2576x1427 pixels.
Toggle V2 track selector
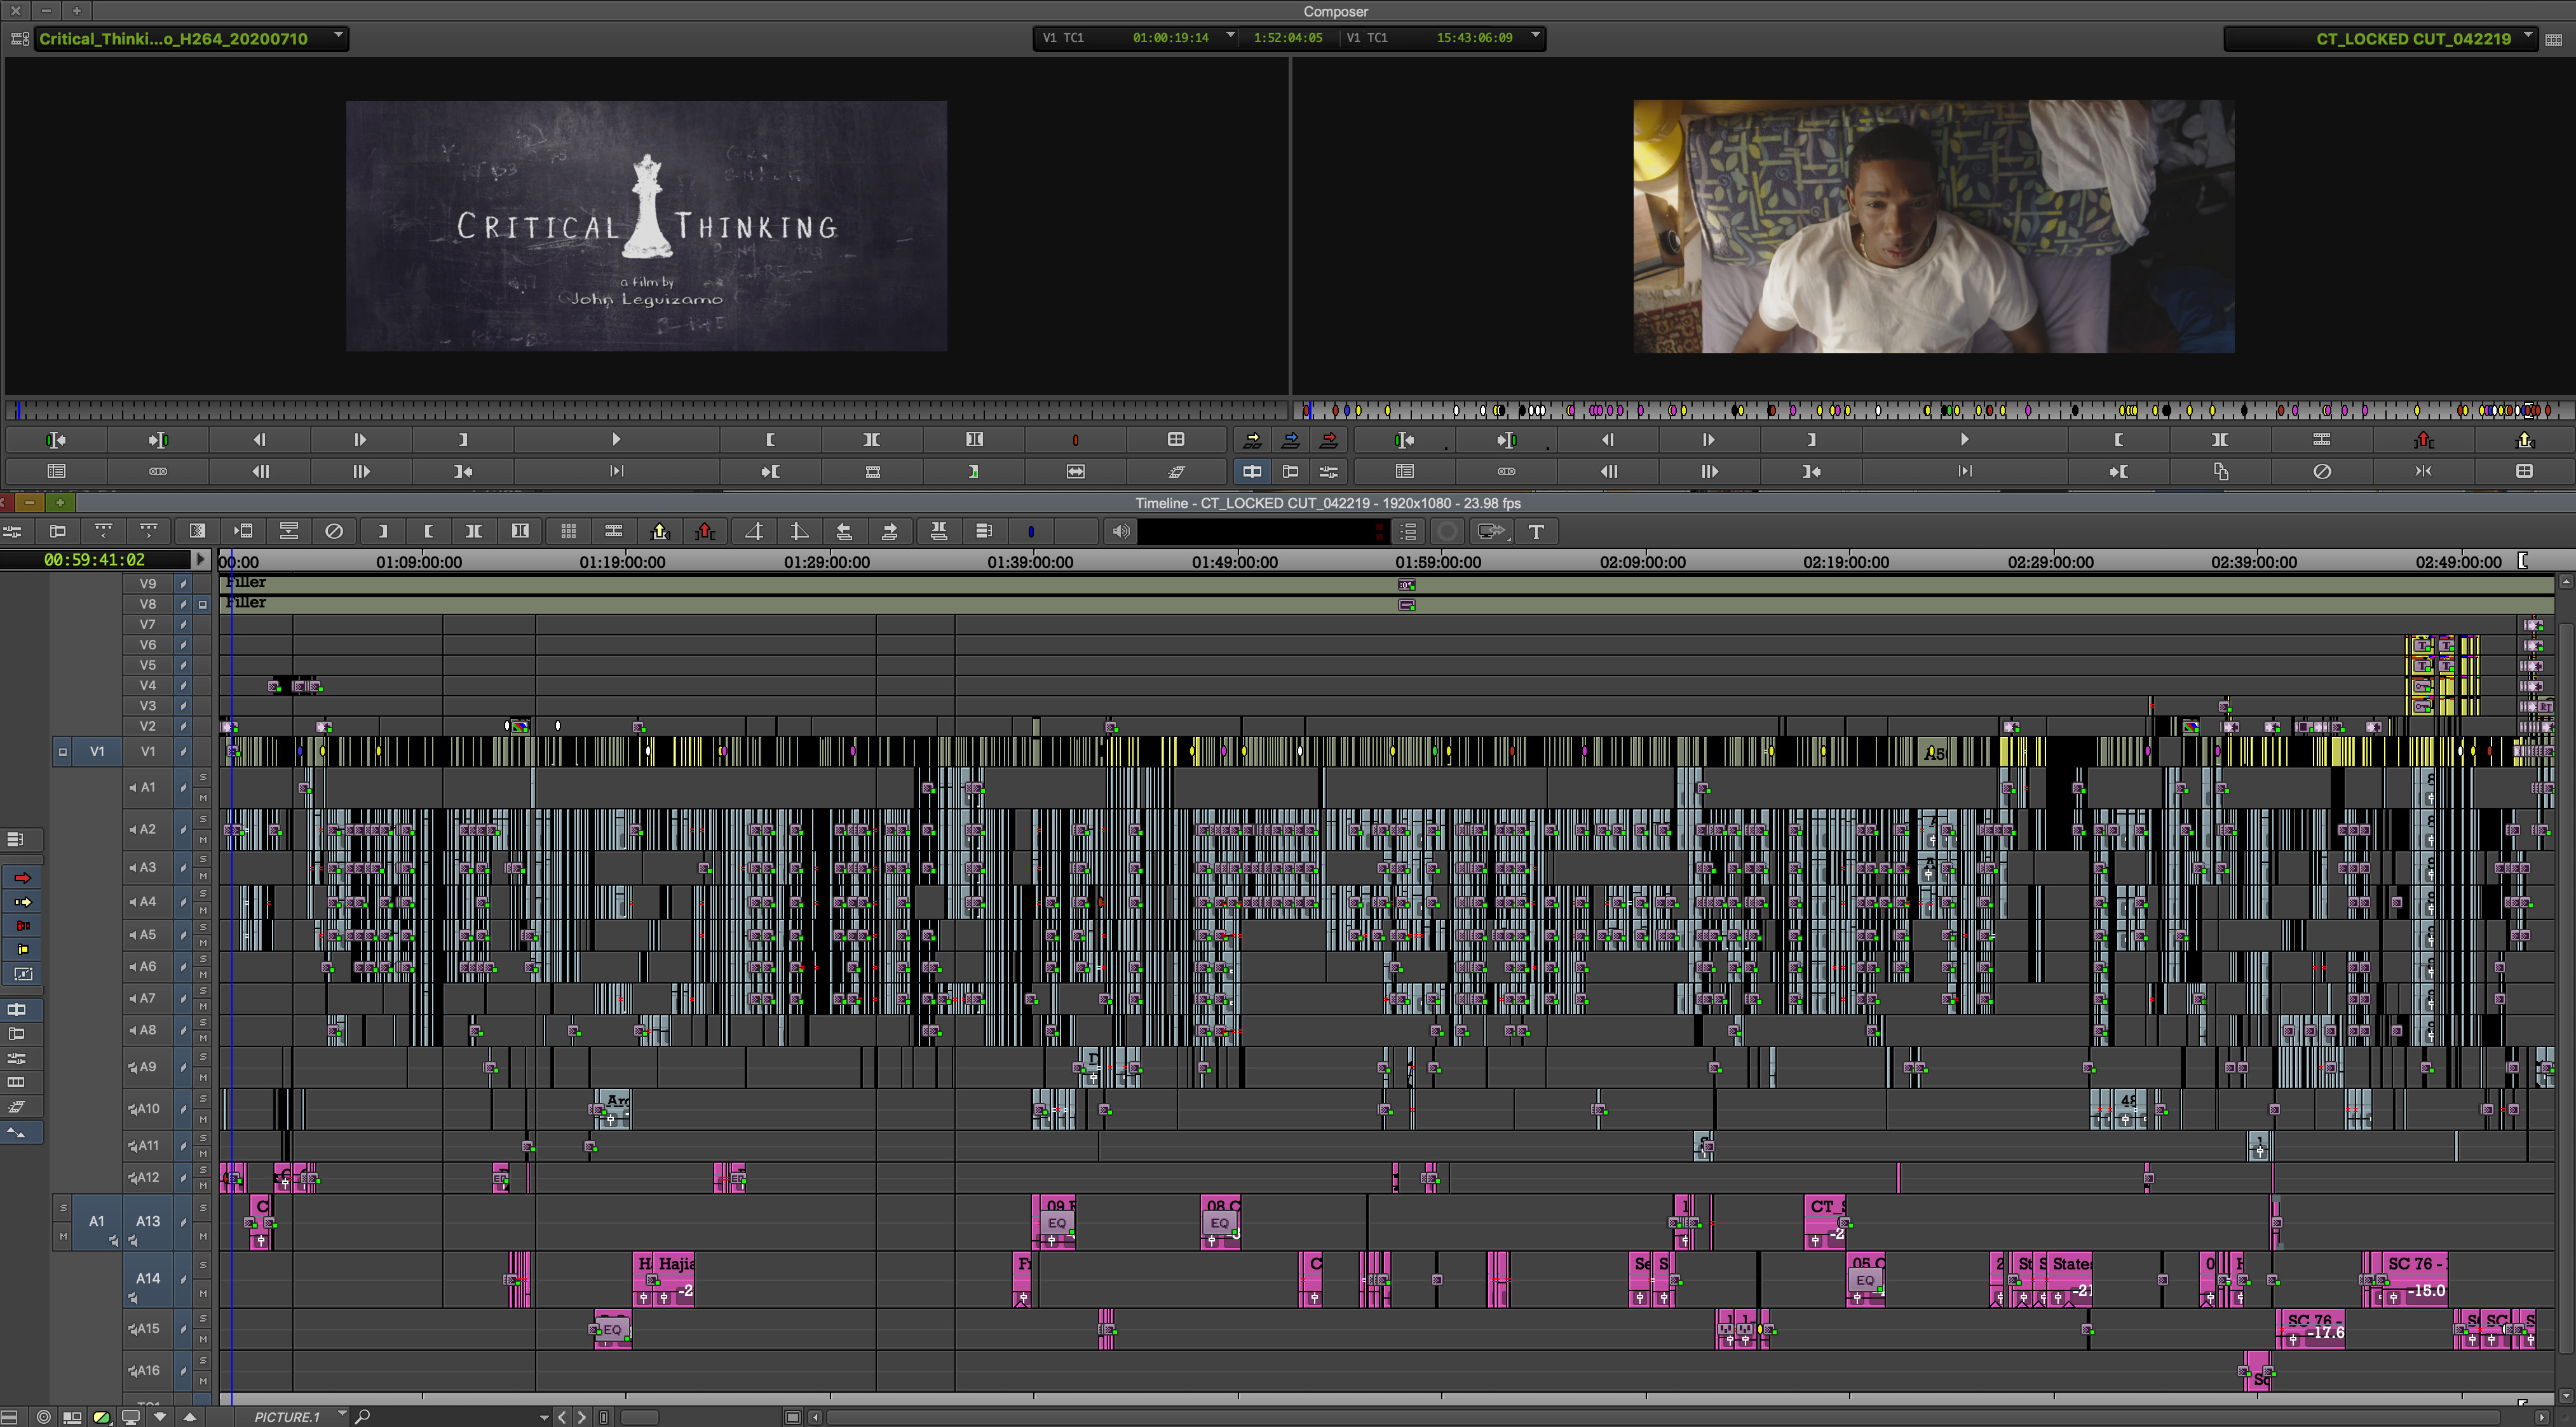148,727
